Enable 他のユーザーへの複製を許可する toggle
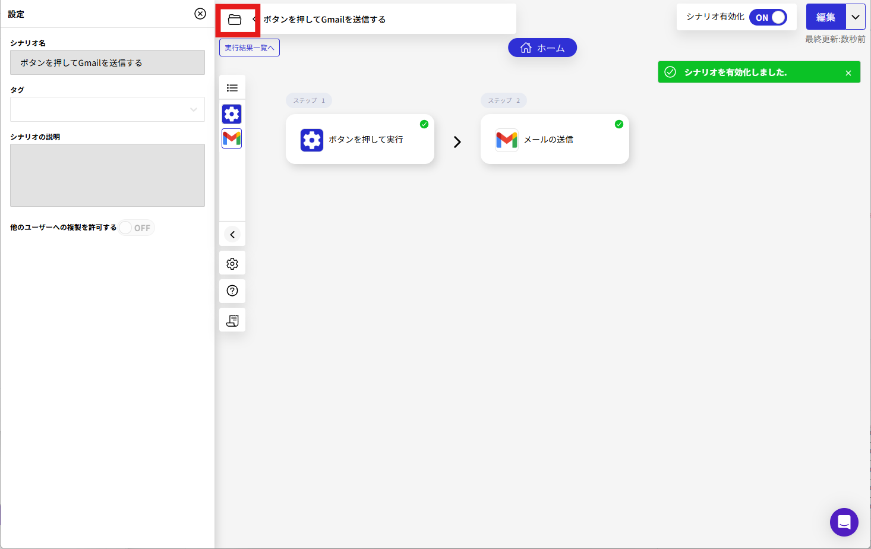The width and height of the screenshot is (871, 549). pyautogui.click(x=137, y=228)
